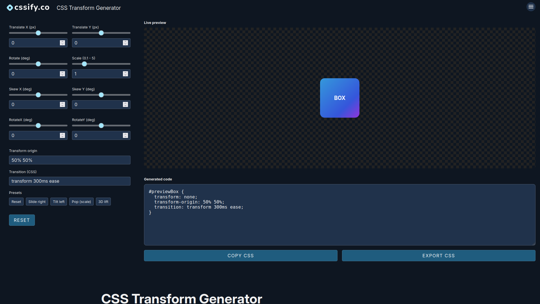540x304 pixels.
Task: Increment the Skew X value using its stepper
Action: pyautogui.click(x=62, y=103)
